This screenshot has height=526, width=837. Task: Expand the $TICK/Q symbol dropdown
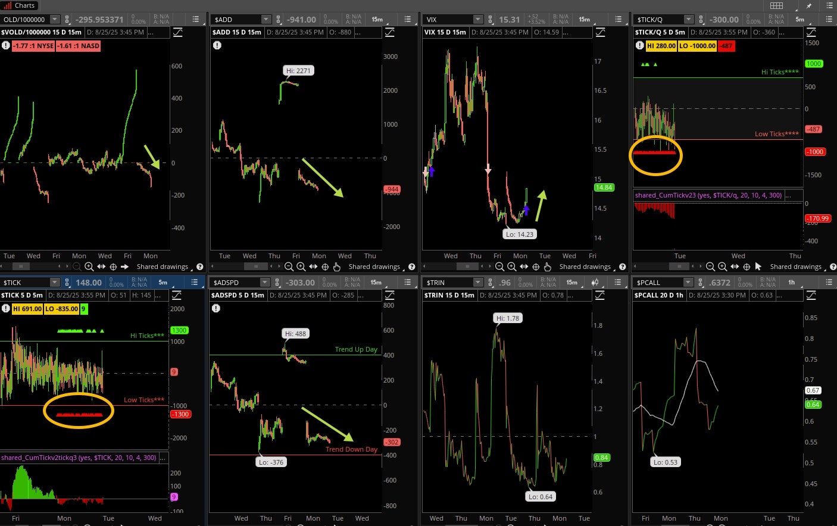tap(689, 20)
